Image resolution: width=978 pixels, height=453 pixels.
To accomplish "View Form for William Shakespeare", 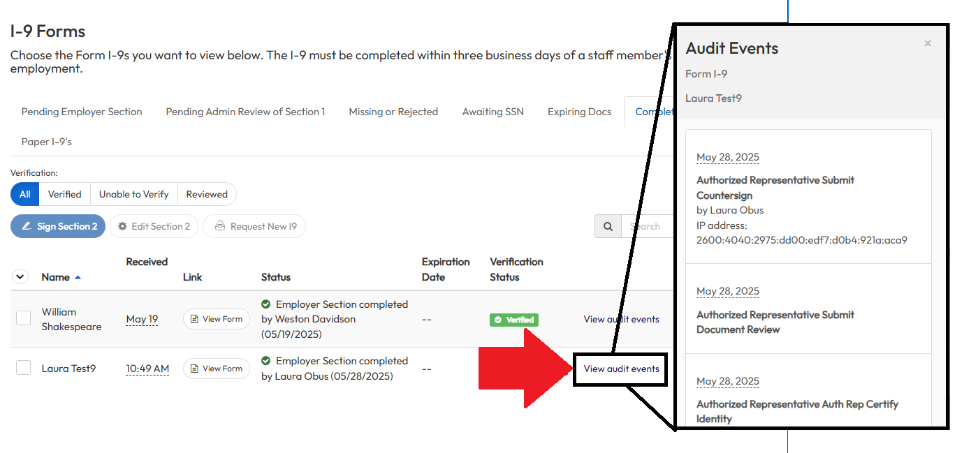I will pyautogui.click(x=216, y=319).
